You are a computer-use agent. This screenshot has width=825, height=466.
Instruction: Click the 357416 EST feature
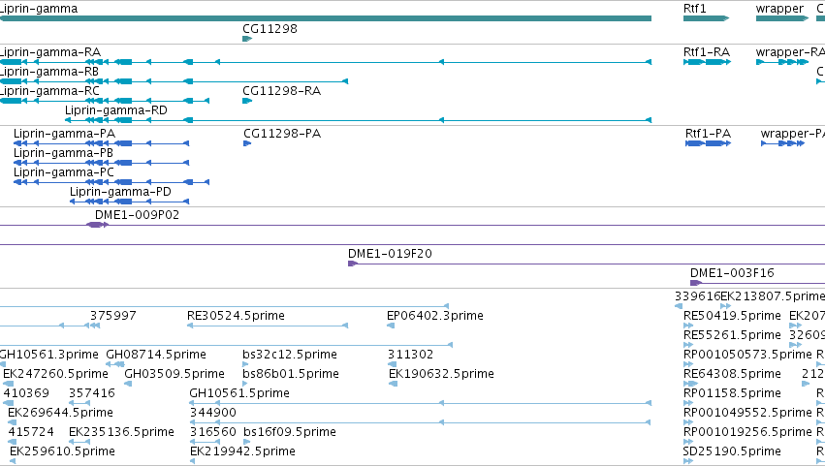tap(79, 403)
